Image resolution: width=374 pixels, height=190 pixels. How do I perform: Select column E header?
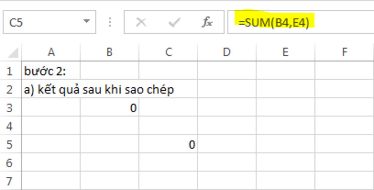285,52
